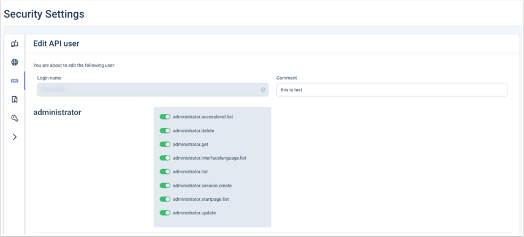The width and height of the screenshot is (524, 237).
Task: Open the globe network section icon
Action: (x=14, y=62)
